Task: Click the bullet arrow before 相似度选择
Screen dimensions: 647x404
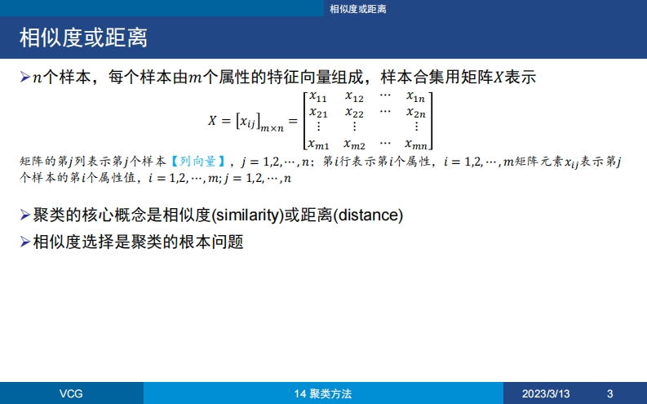Action: click(x=24, y=242)
